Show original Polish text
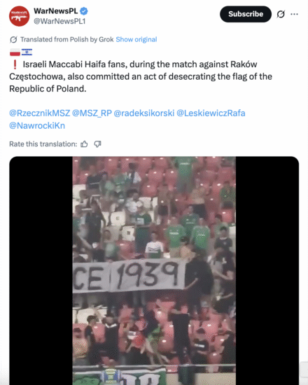This screenshot has height=385, width=308. (x=136, y=39)
